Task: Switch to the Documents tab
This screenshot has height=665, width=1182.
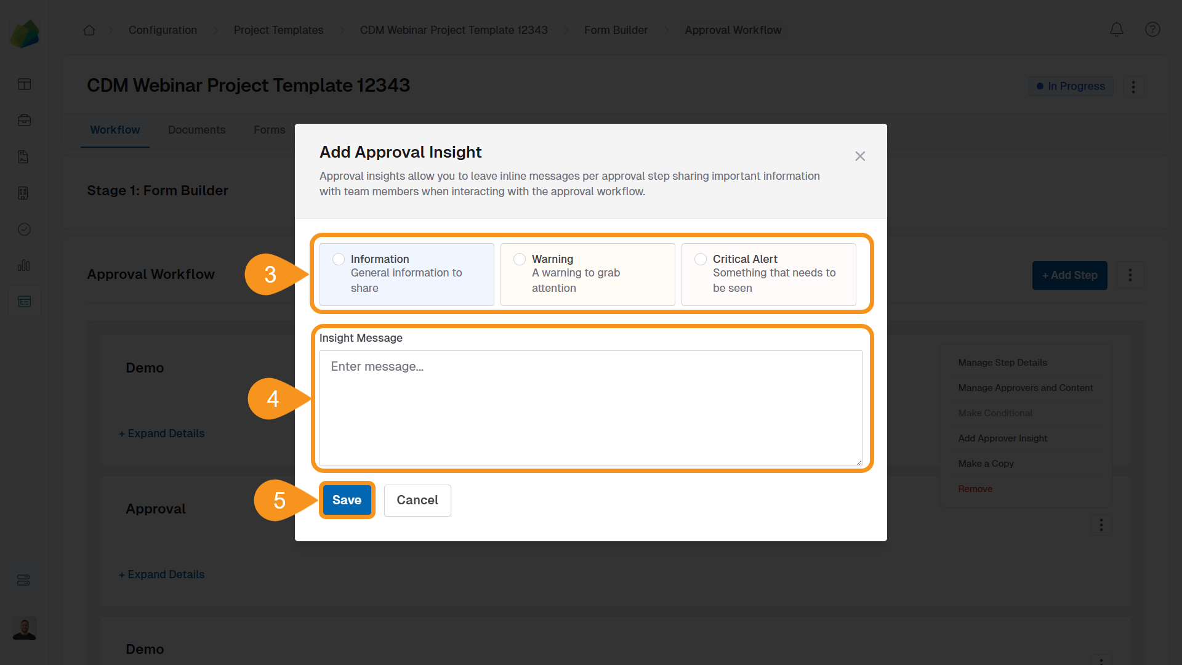Action: click(x=196, y=130)
